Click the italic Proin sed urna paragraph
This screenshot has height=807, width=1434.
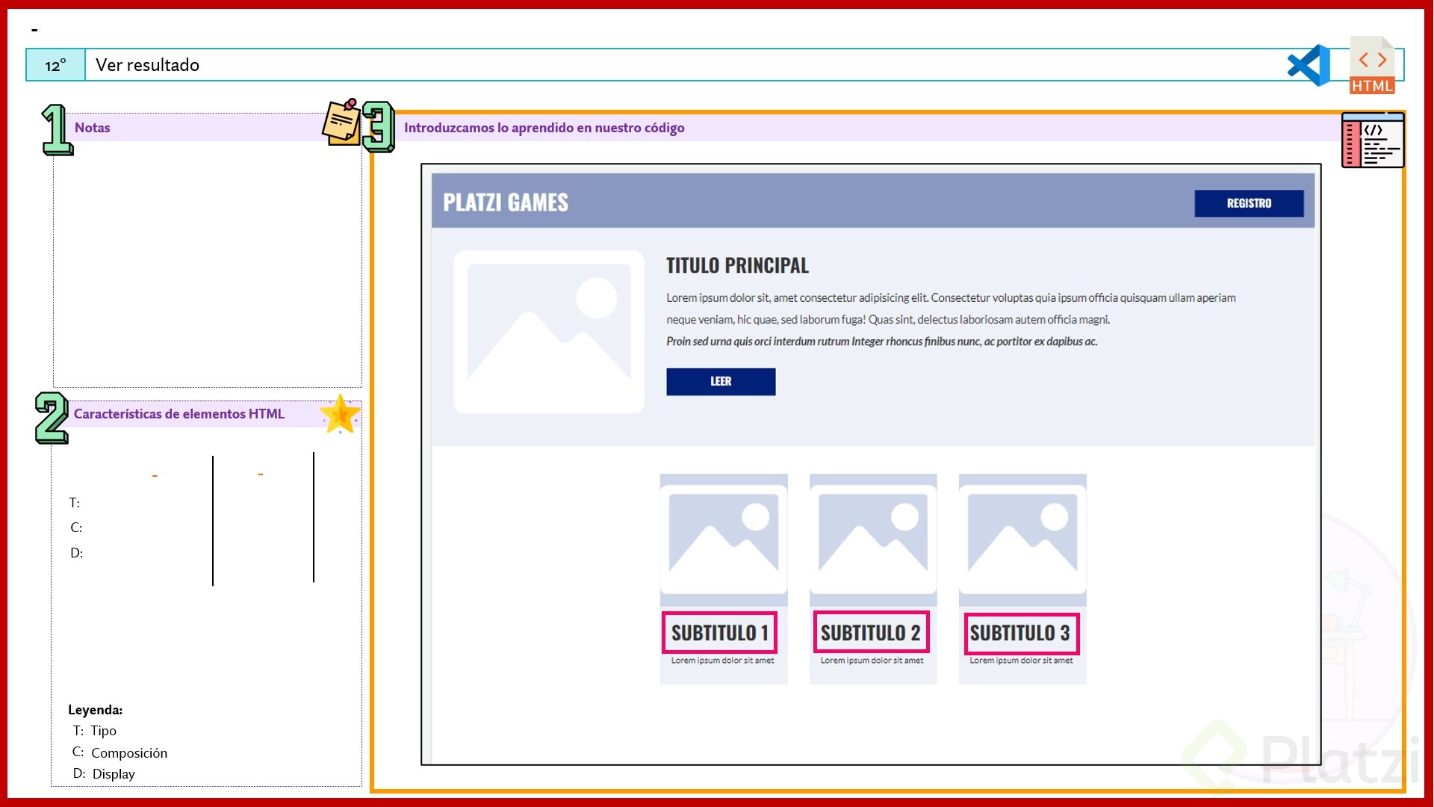[x=882, y=341]
